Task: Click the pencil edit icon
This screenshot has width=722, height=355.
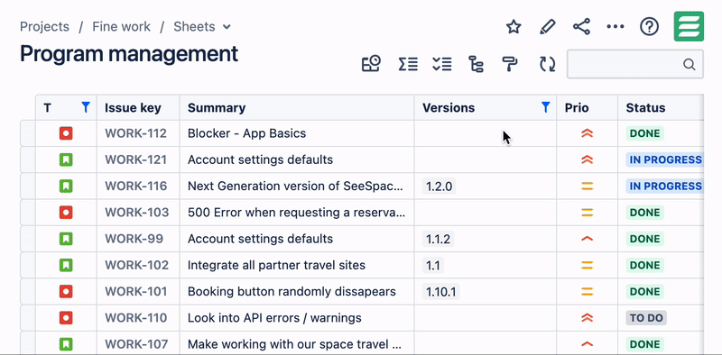Action: click(548, 27)
